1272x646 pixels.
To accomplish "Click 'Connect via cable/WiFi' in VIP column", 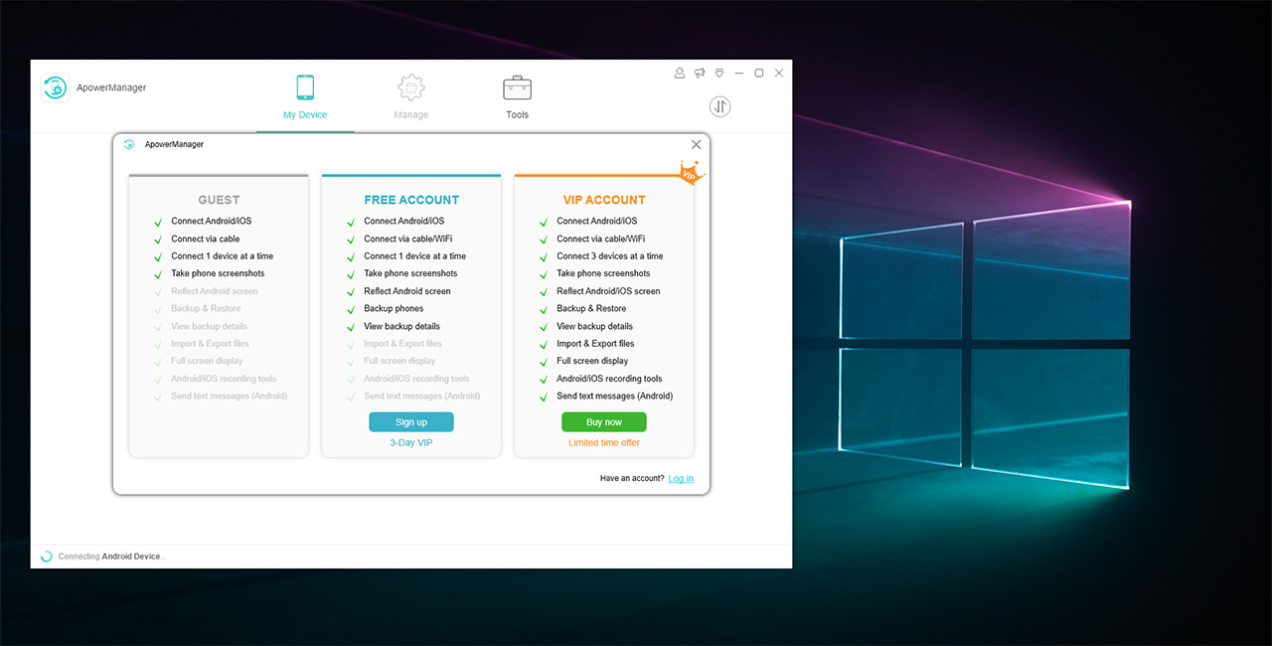I will [x=600, y=239].
